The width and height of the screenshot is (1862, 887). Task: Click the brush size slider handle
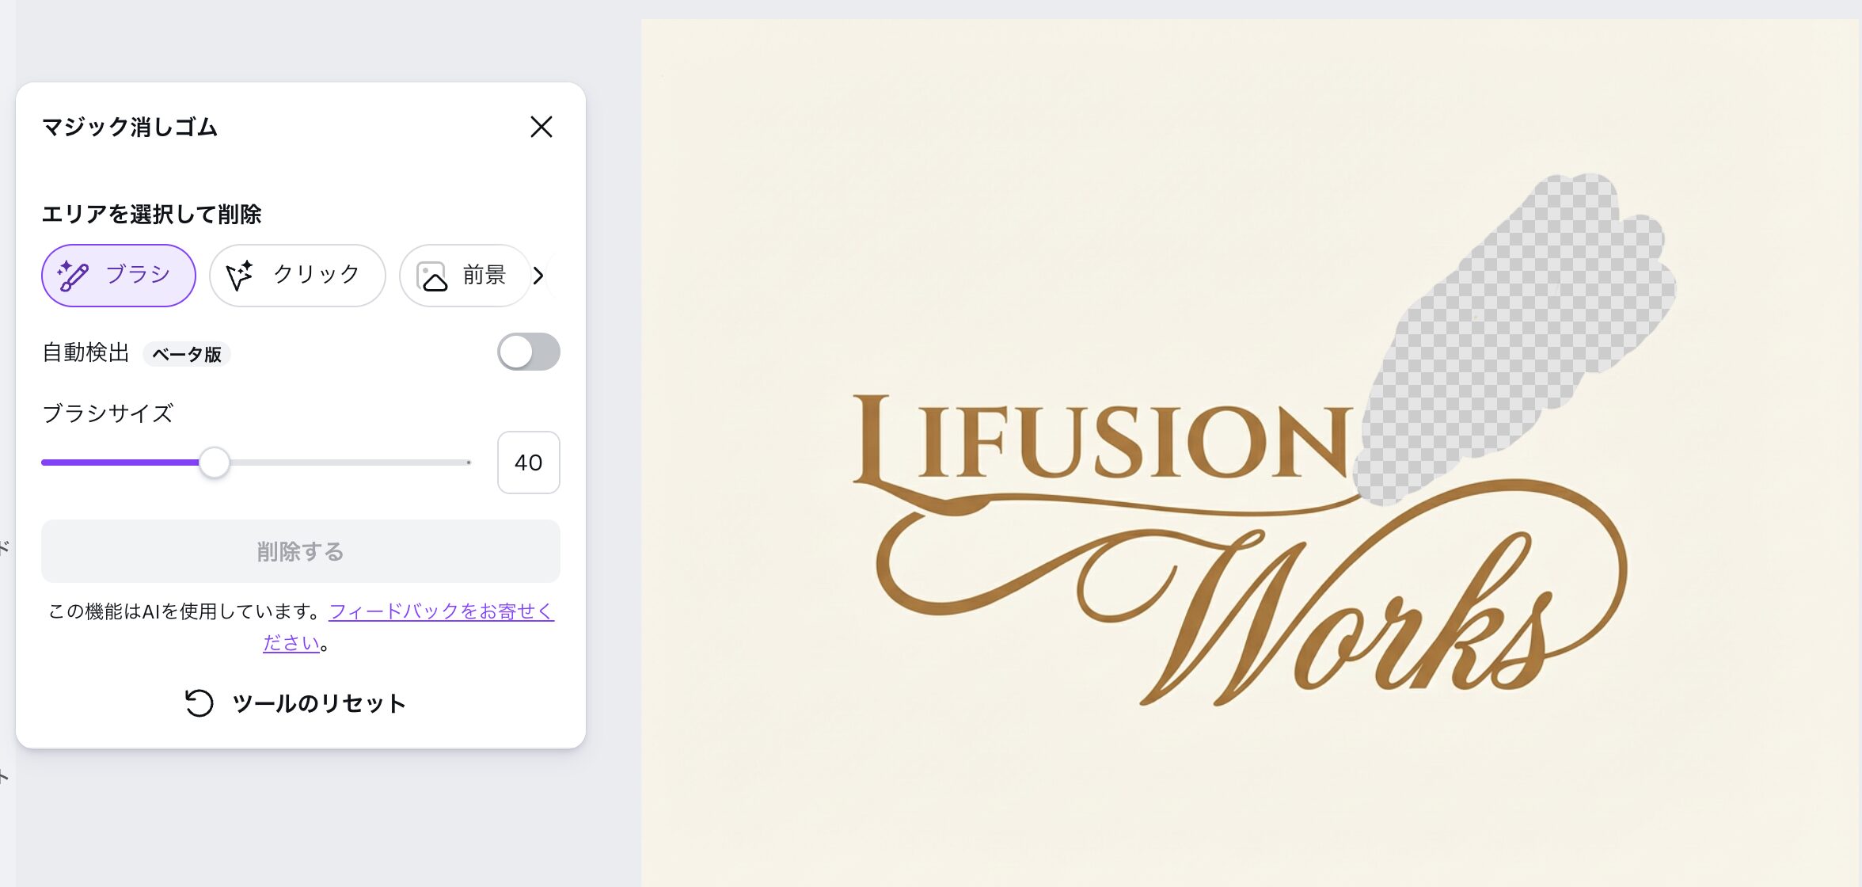(214, 463)
